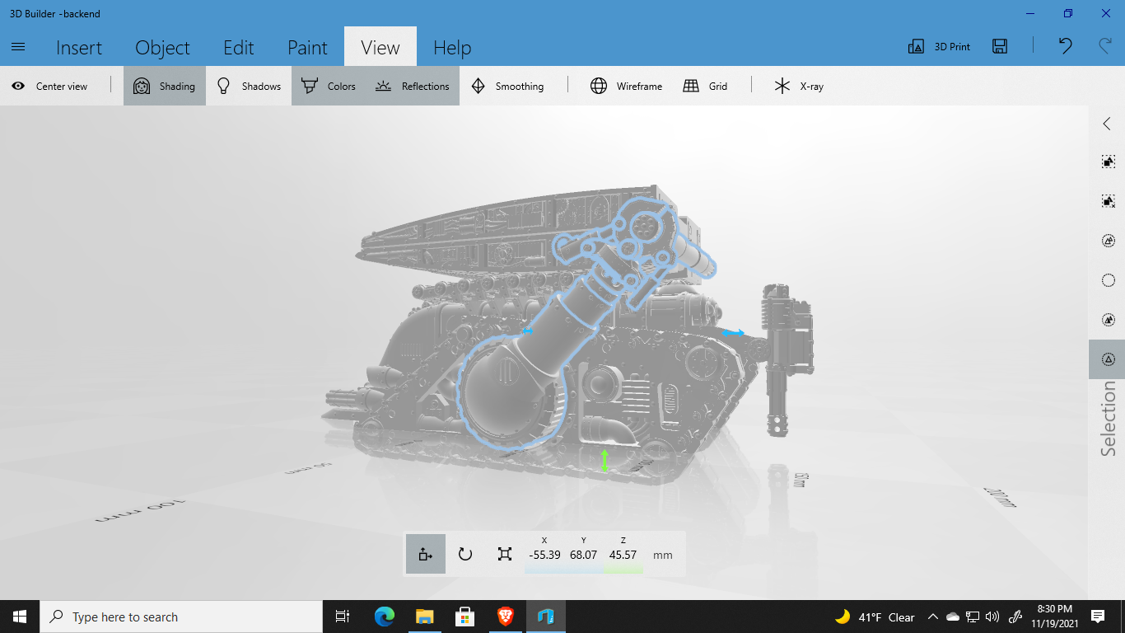1125x633 pixels.
Task: Select the Paint tab
Action: click(308, 48)
